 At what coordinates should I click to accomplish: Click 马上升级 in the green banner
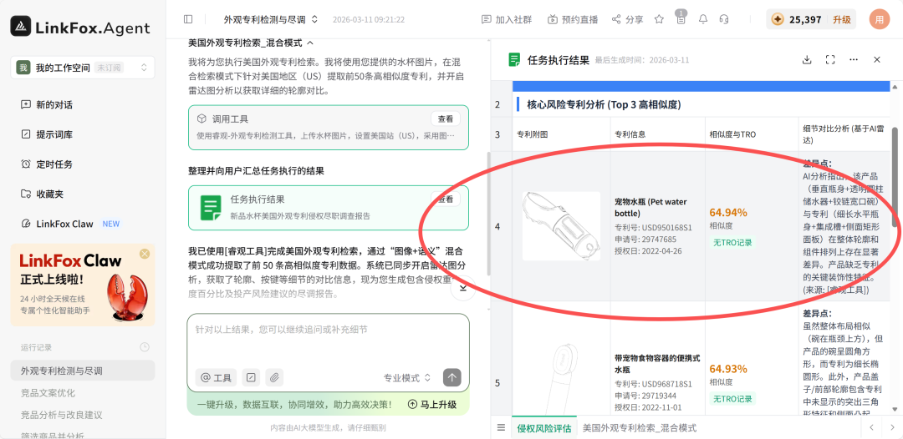432,404
